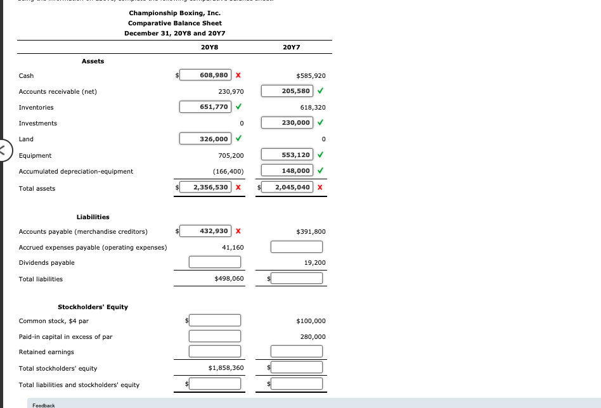601x408 pixels.
Task: Click the 20Y7 column header
Action: click(x=291, y=47)
